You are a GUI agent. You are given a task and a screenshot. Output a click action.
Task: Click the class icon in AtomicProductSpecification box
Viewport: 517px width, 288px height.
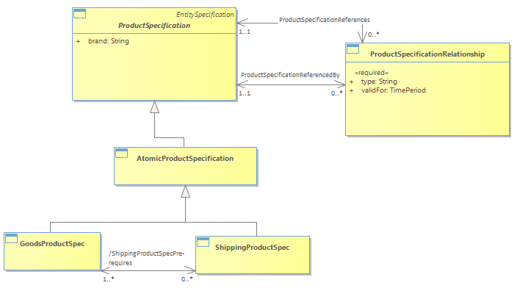[x=121, y=153]
